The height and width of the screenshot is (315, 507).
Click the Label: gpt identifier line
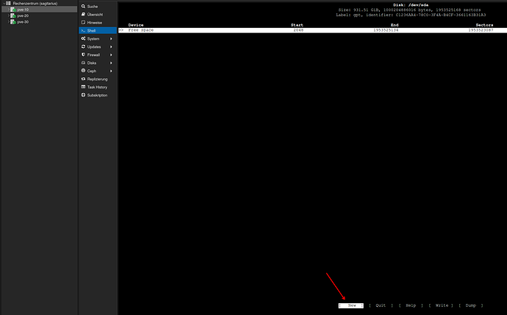[411, 15]
